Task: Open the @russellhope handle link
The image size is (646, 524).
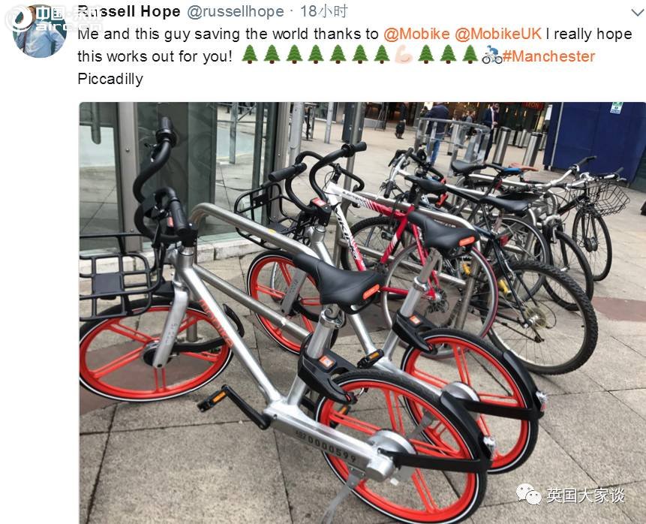Action: coord(236,11)
